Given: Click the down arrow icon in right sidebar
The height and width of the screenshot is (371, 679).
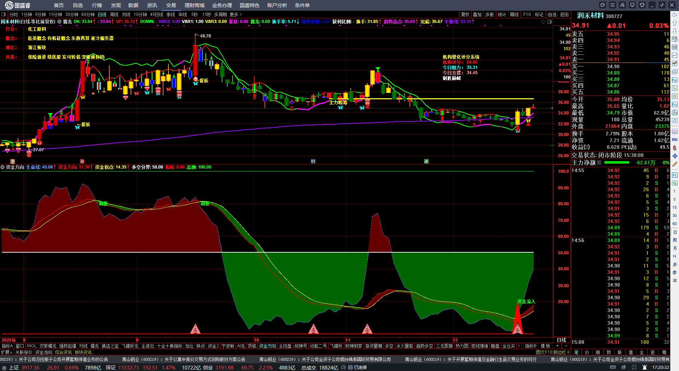Looking at the screenshot, I should (675, 31).
